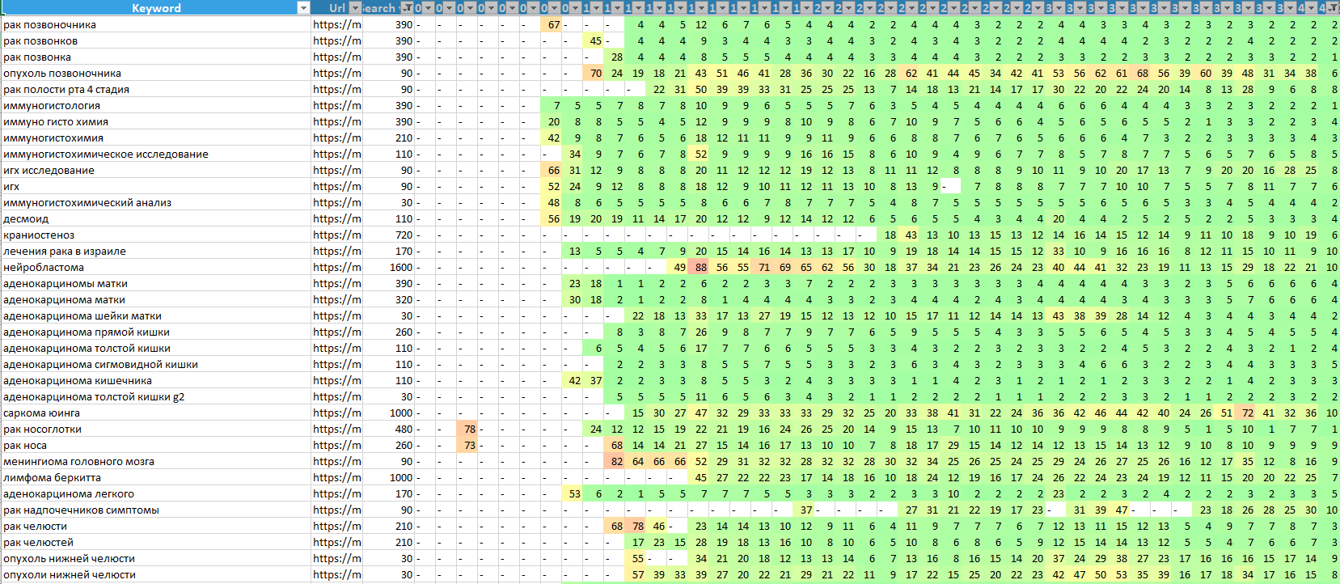Screen dimensions: 1340x584
Task: Open the Url column filter dropdown
Action: point(353,8)
